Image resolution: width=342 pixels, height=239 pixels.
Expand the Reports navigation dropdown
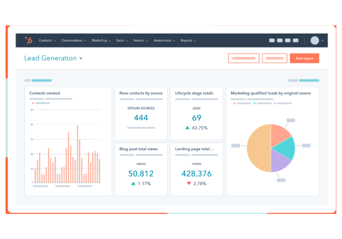188,41
